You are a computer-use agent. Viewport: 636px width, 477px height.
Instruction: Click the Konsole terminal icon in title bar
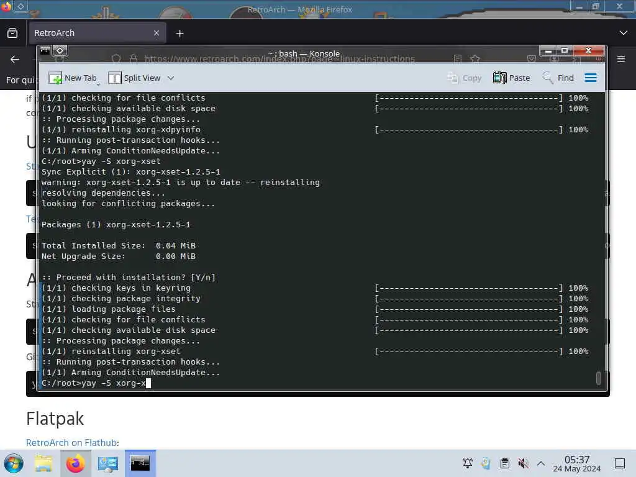coord(45,51)
